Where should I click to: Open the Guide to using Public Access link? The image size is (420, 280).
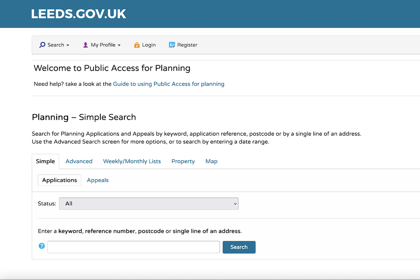[x=168, y=84]
